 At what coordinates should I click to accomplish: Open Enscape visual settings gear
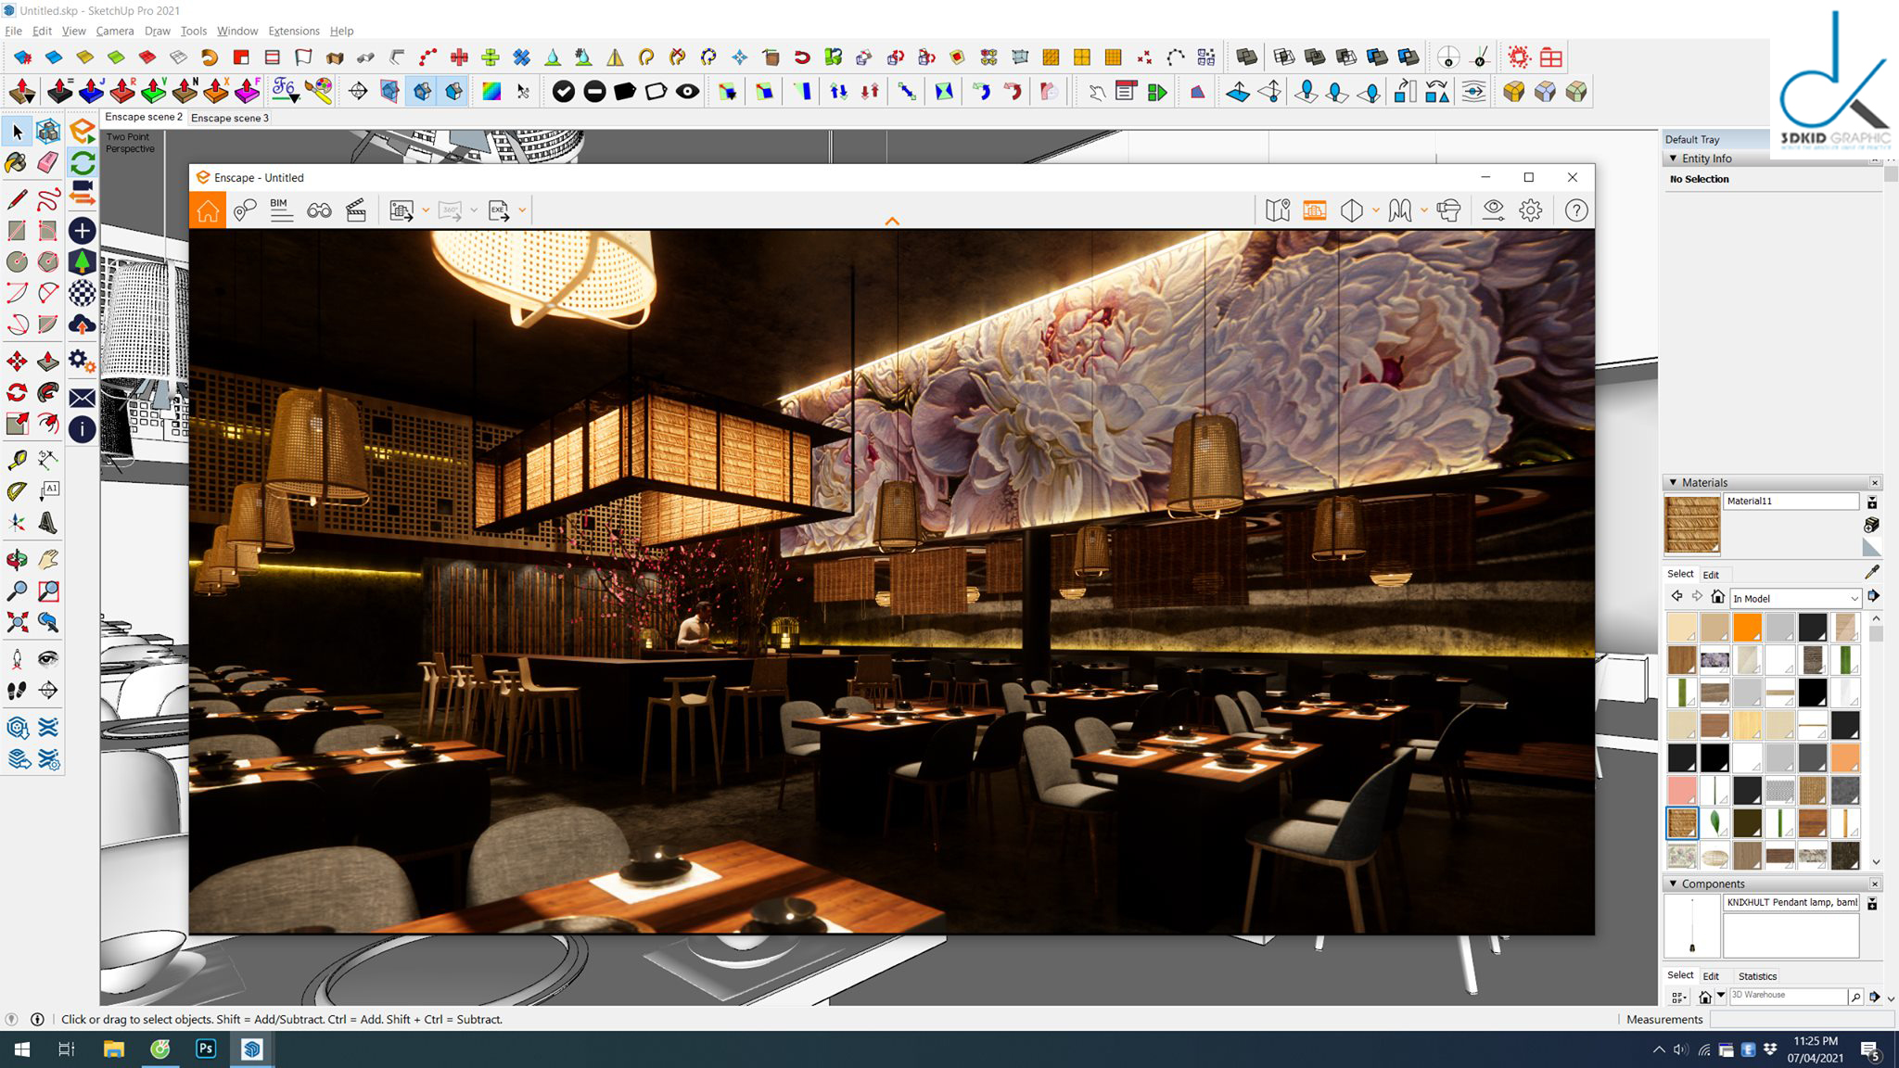(x=1530, y=210)
